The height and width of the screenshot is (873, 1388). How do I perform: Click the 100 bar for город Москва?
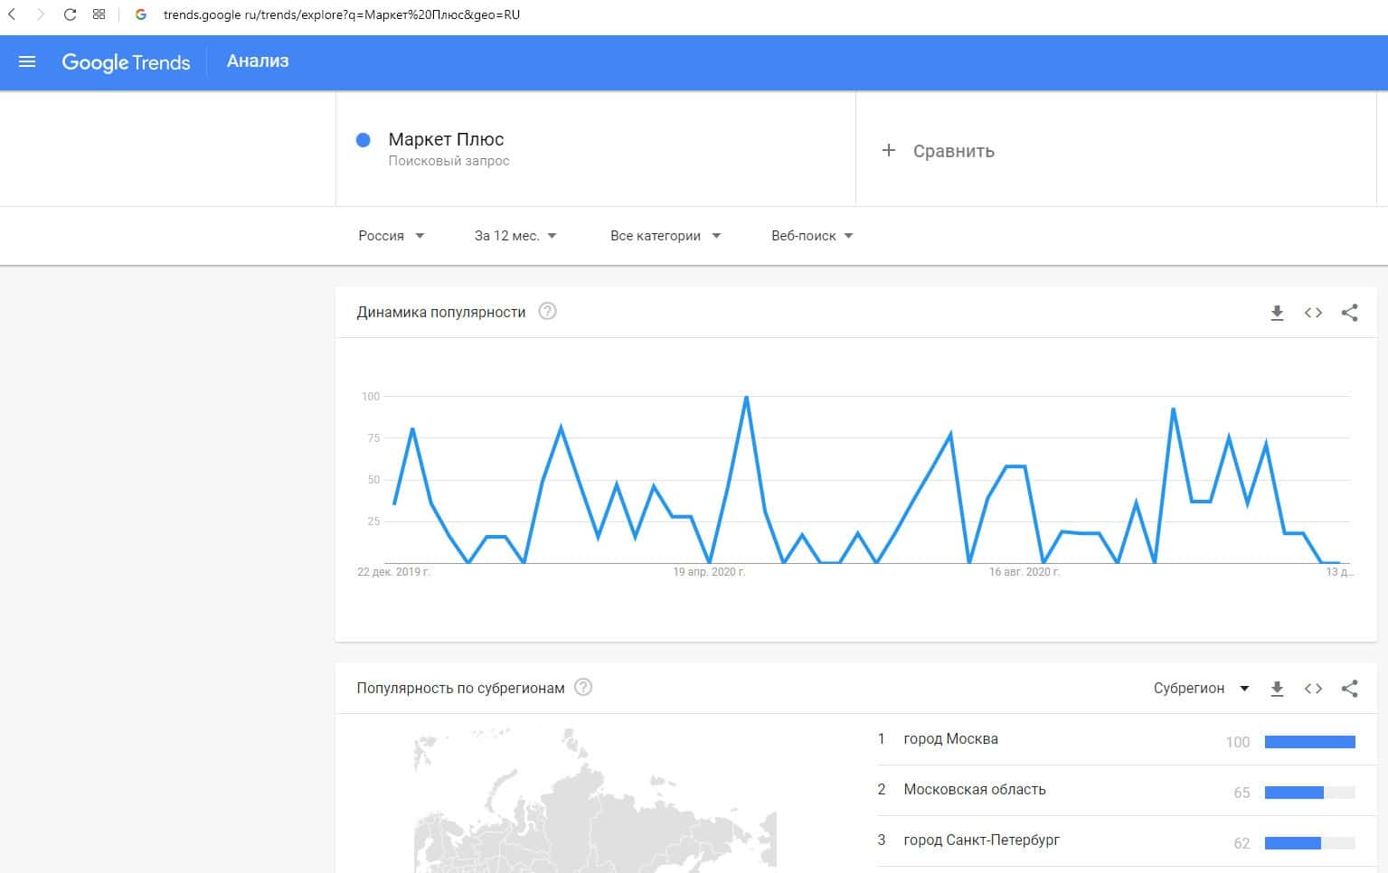pyautogui.click(x=1309, y=742)
